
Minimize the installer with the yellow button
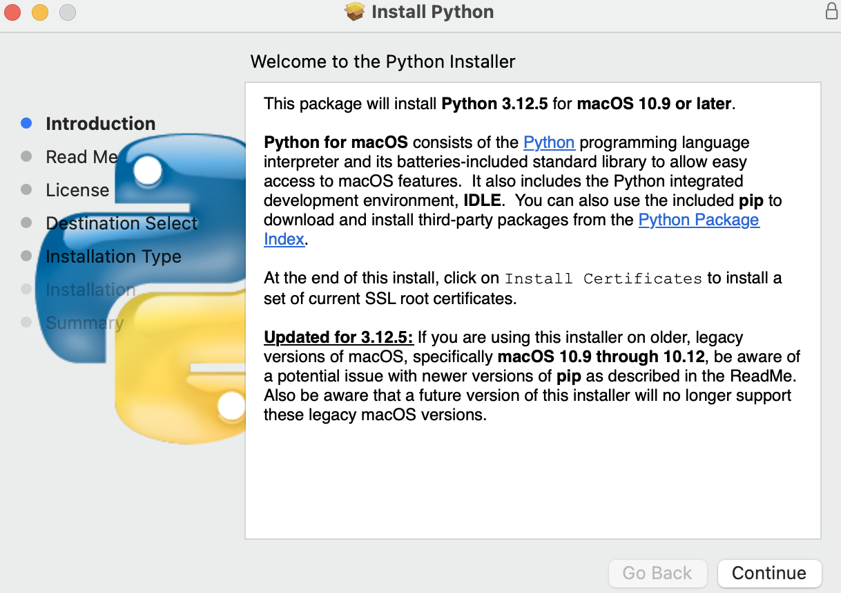tap(39, 12)
